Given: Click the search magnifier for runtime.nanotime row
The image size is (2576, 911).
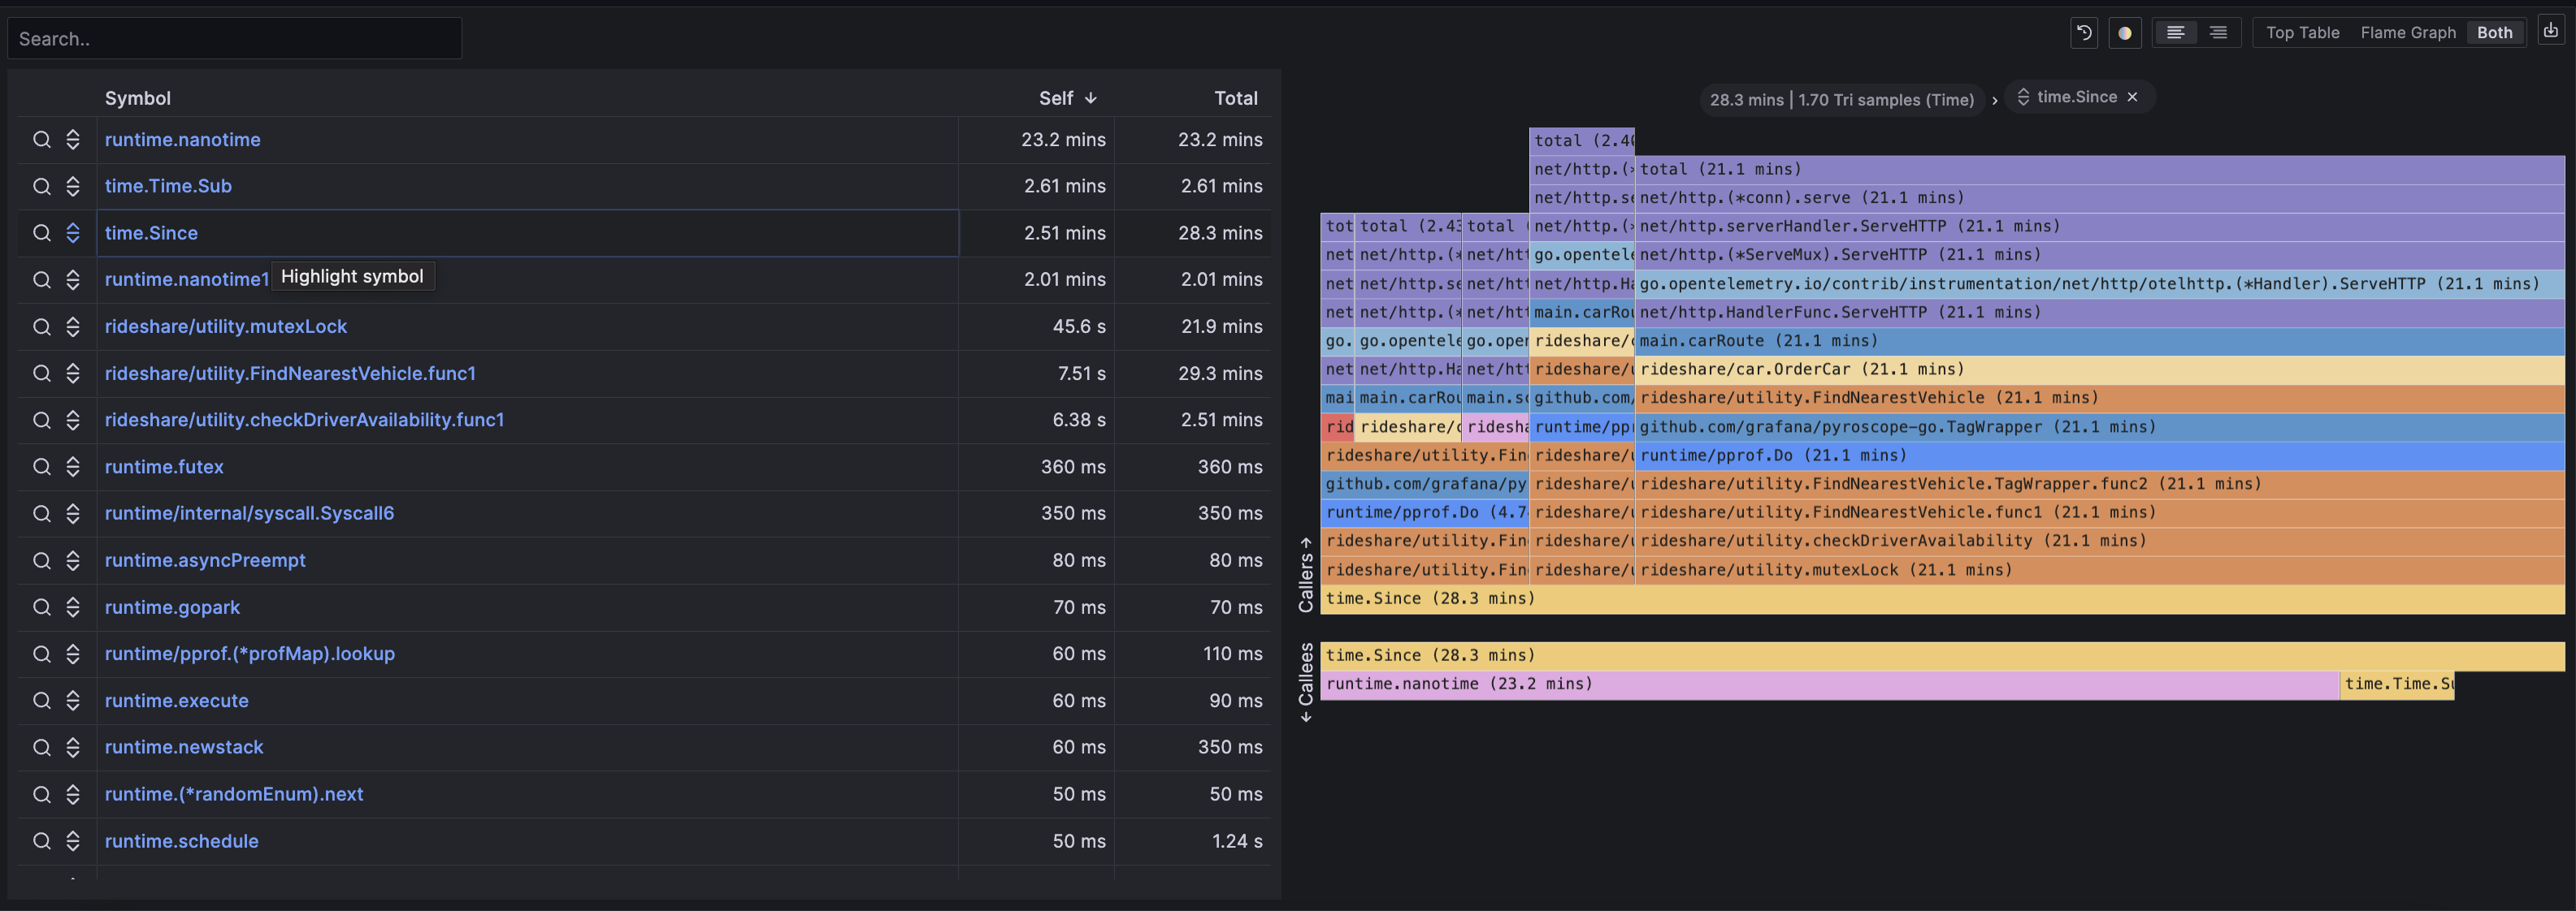Looking at the screenshot, I should click(42, 140).
